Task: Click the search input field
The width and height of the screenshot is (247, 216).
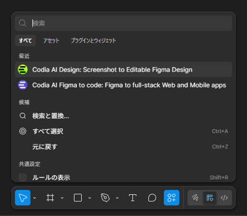Action: [x=123, y=23]
